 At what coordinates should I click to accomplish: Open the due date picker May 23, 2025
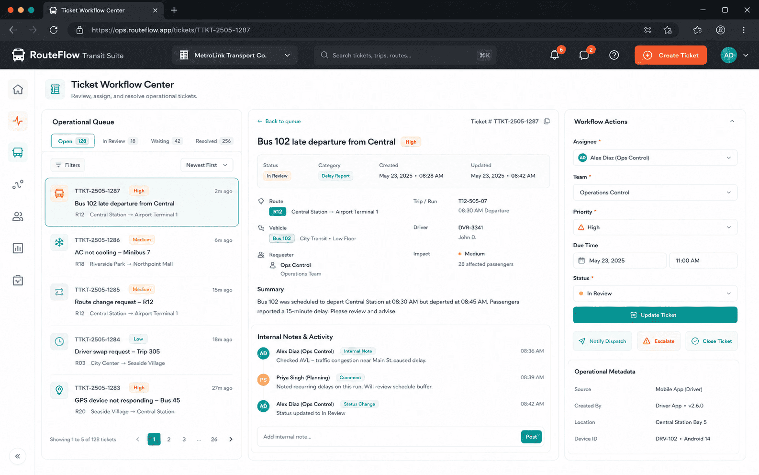(x=619, y=260)
